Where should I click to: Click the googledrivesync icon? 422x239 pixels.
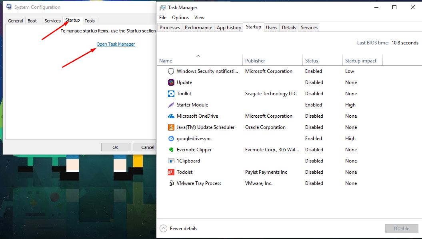click(x=171, y=139)
